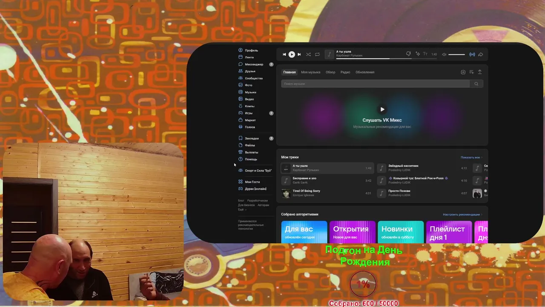545x307 pixels.
Task: Click the sparkle similar-tracks icon
Action: 418,54
